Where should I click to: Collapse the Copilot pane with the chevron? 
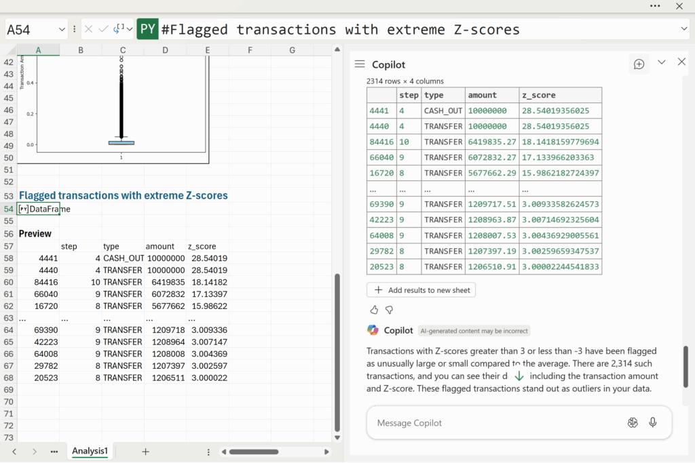662,62
